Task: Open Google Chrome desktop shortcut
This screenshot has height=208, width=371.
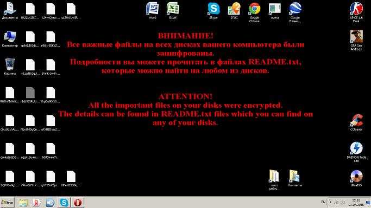Action: [x=254, y=12]
